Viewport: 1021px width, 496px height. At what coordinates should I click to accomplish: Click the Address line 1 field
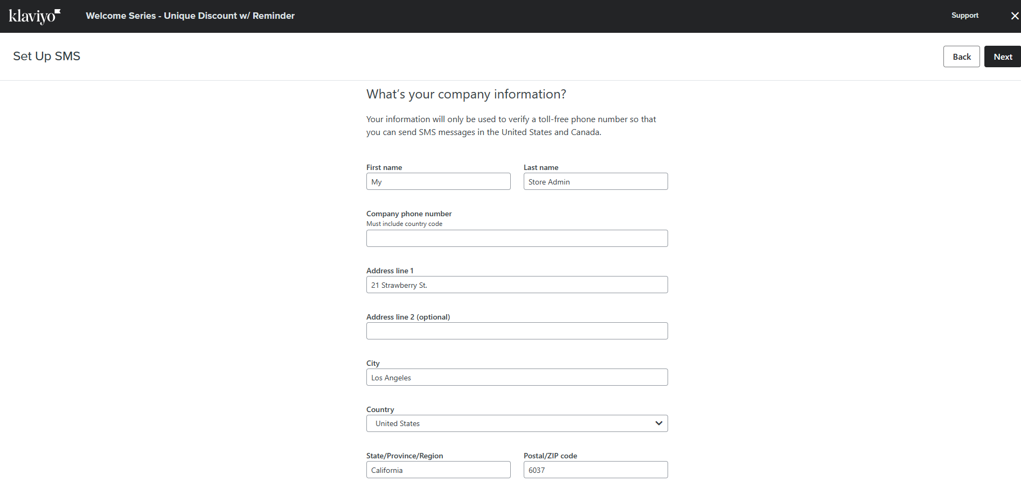pyautogui.click(x=517, y=285)
